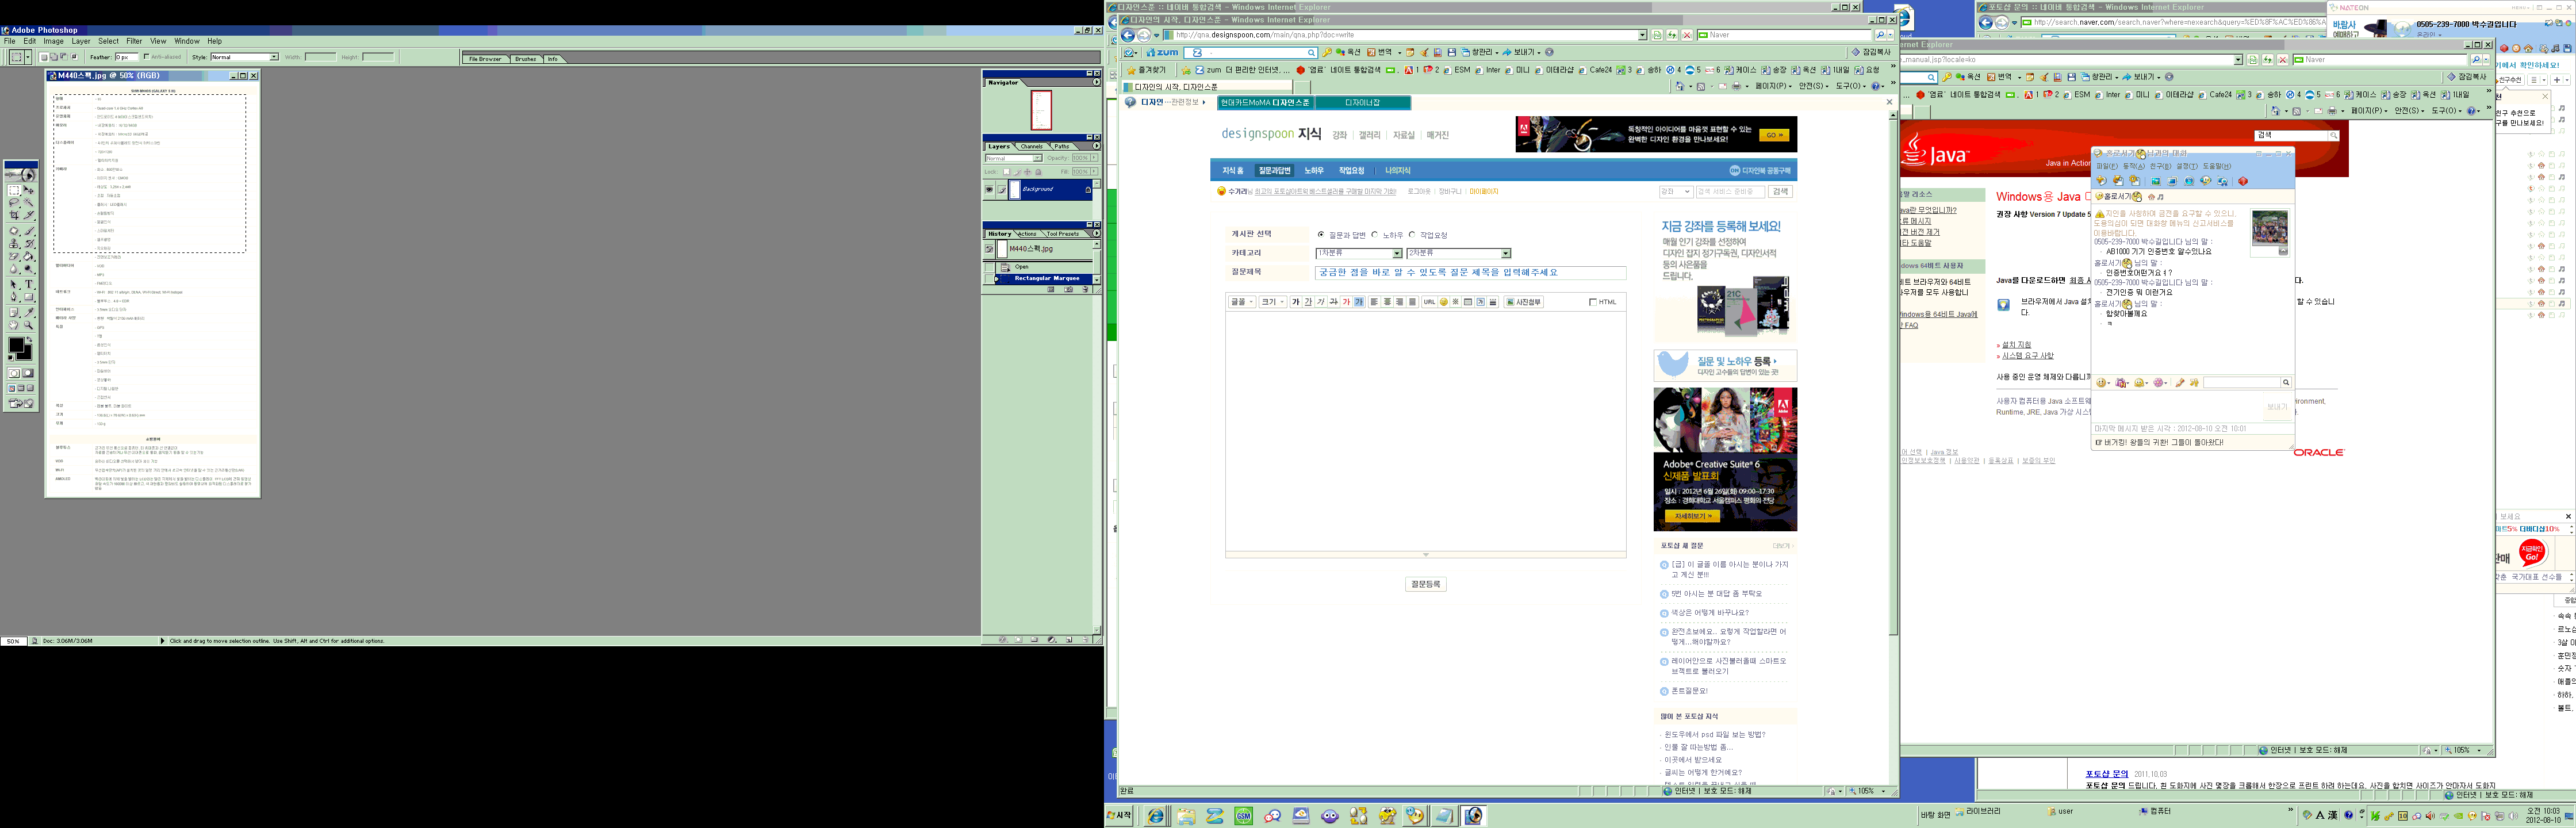This screenshot has height=828, width=2576.
Task: Select the Hand tool
Action: coord(14,325)
